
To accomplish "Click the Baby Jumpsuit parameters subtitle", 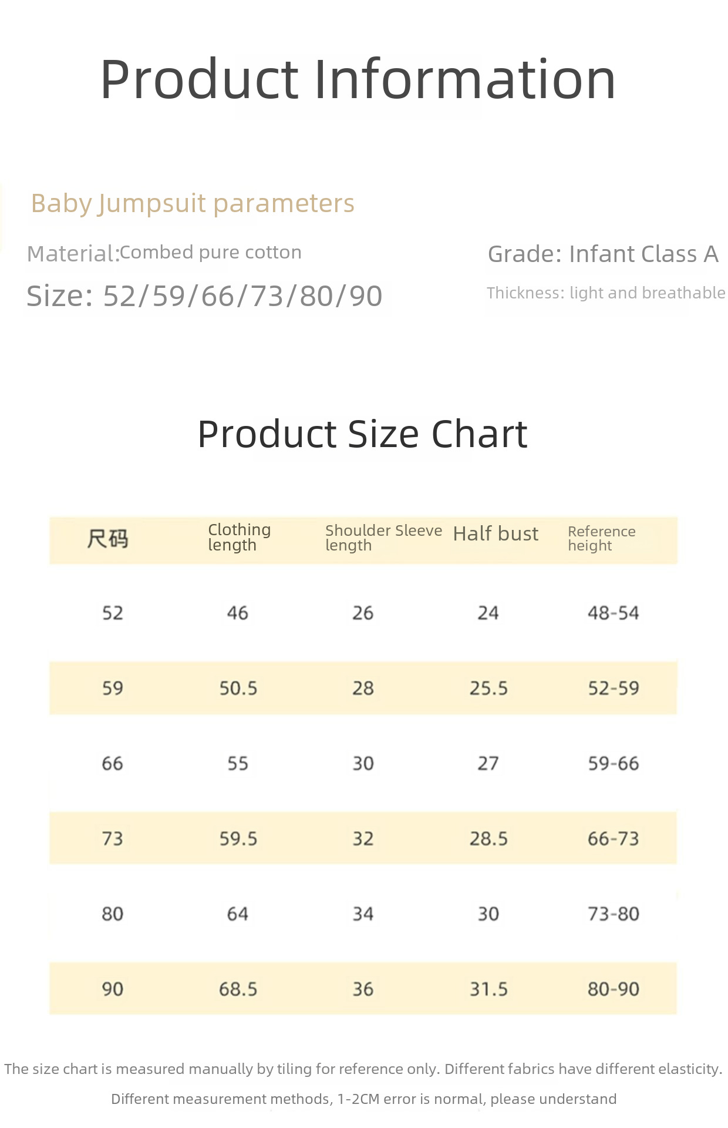I will [x=193, y=203].
